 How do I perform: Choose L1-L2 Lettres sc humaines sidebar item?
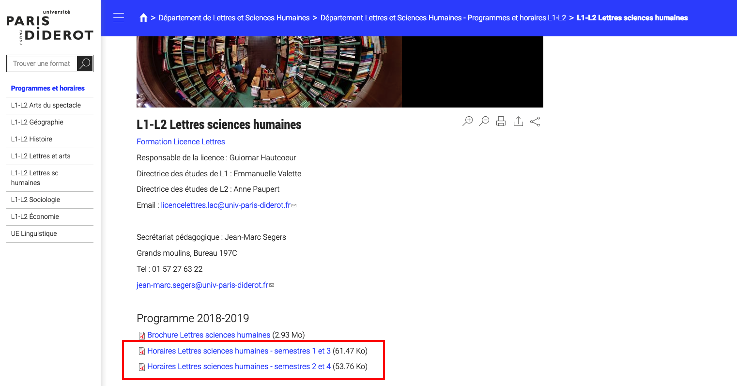pos(35,178)
